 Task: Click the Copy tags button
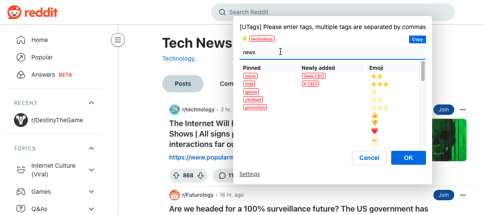coord(417,39)
